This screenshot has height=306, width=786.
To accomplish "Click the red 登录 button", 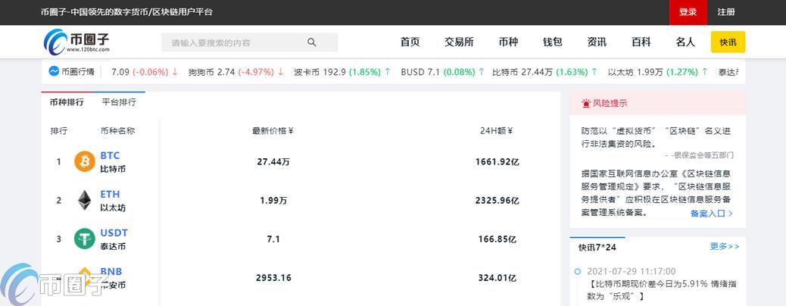I will (x=688, y=13).
